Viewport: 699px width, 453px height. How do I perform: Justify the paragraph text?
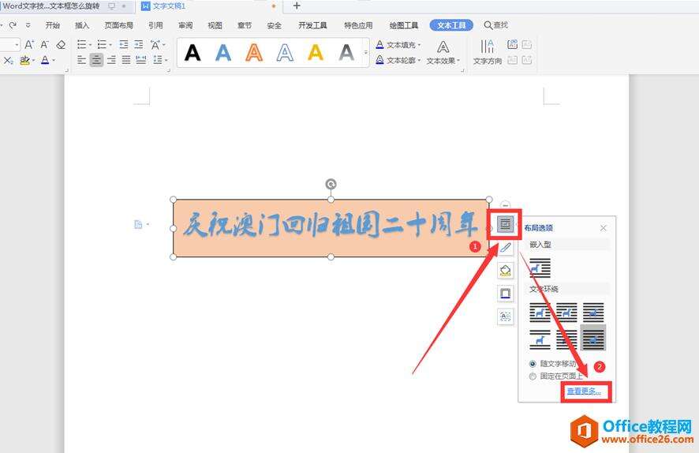pyautogui.click(x=126, y=60)
